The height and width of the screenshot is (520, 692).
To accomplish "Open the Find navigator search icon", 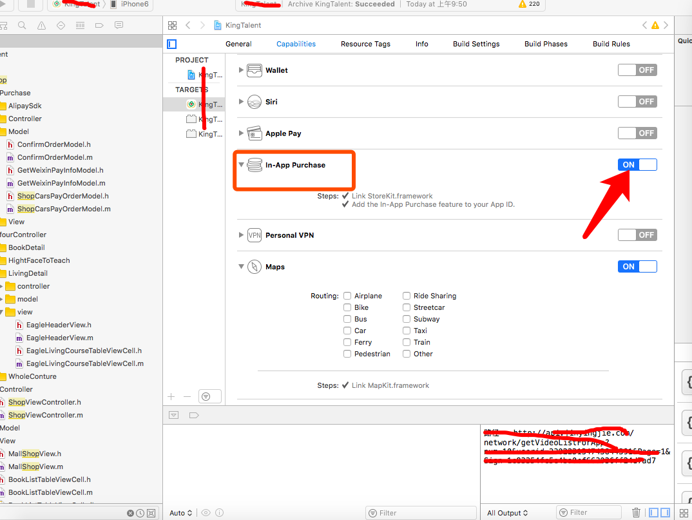I will click(22, 25).
